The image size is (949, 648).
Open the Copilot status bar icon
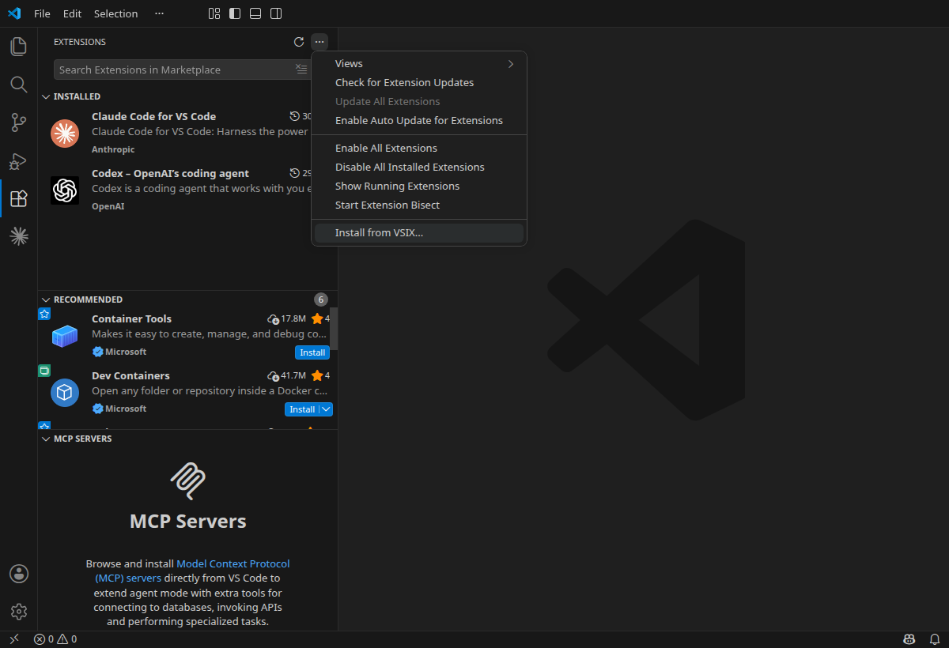click(909, 639)
